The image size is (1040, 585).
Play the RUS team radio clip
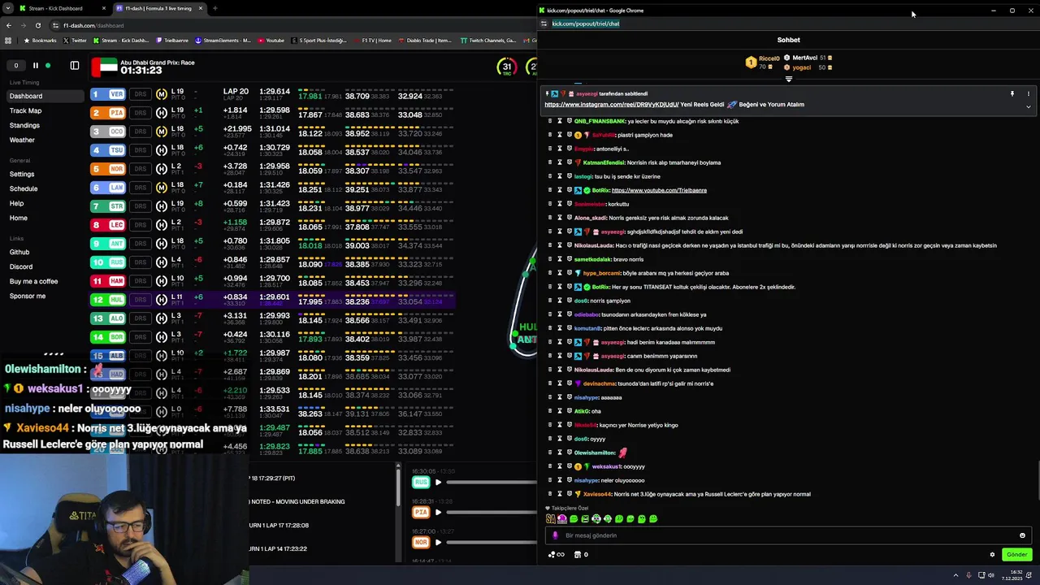coord(438,483)
